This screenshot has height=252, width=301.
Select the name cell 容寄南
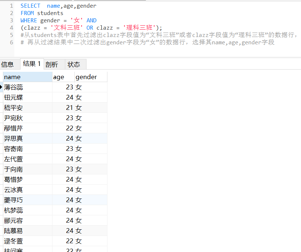[27, 149]
